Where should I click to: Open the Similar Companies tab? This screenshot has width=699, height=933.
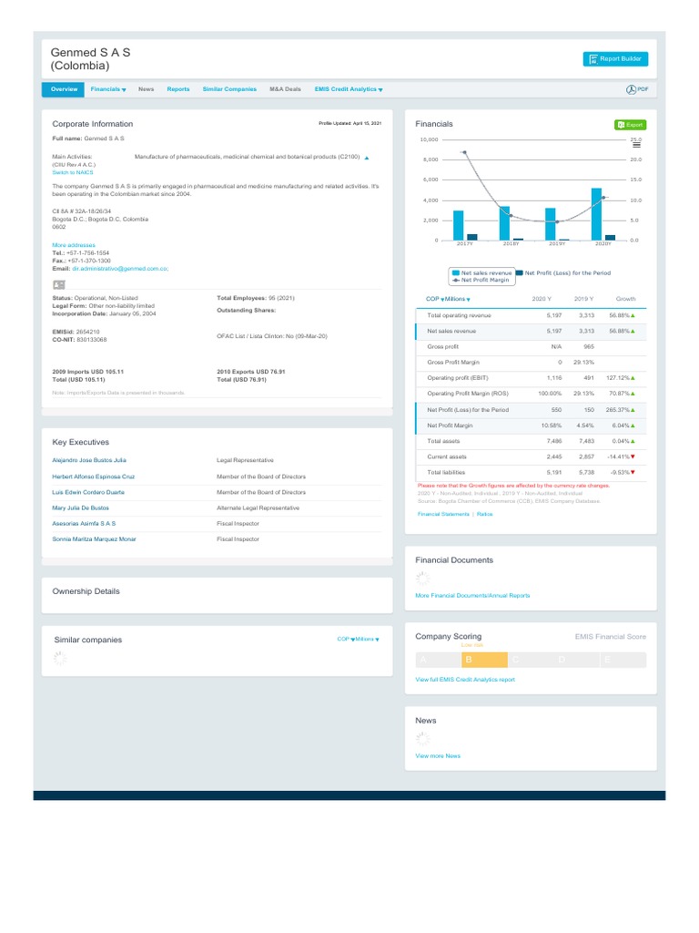(229, 89)
